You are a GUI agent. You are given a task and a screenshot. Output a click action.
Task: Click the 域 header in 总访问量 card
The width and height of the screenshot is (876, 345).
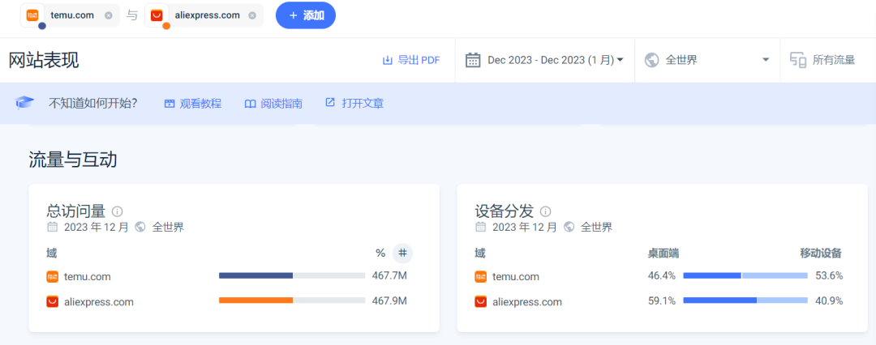pos(51,253)
